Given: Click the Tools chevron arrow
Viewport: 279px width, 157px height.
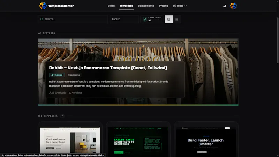Looking at the screenshot, I should 186,6.
